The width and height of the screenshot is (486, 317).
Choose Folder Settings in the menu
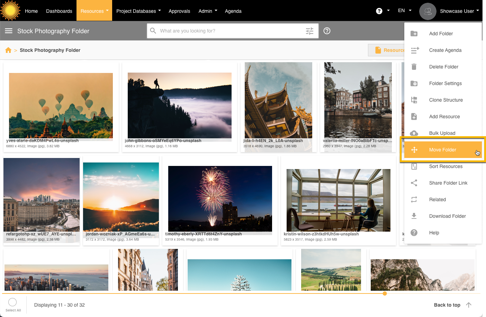click(445, 83)
